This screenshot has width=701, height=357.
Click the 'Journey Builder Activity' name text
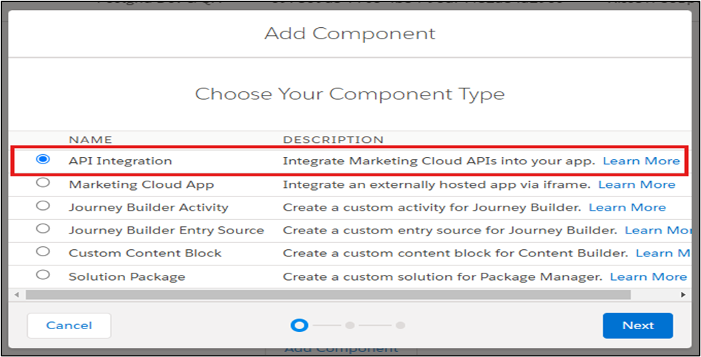point(149,207)
